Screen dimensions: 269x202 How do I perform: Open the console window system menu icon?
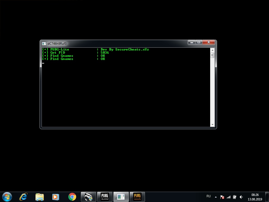44,43
